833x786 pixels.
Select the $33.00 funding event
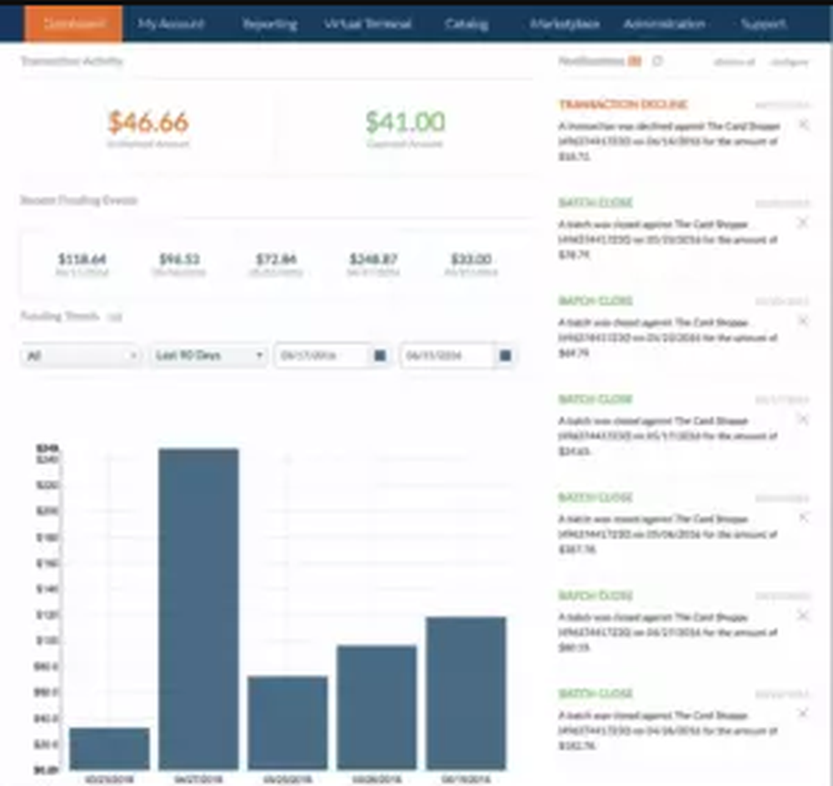pyautogui.click(x=471, y=264)
